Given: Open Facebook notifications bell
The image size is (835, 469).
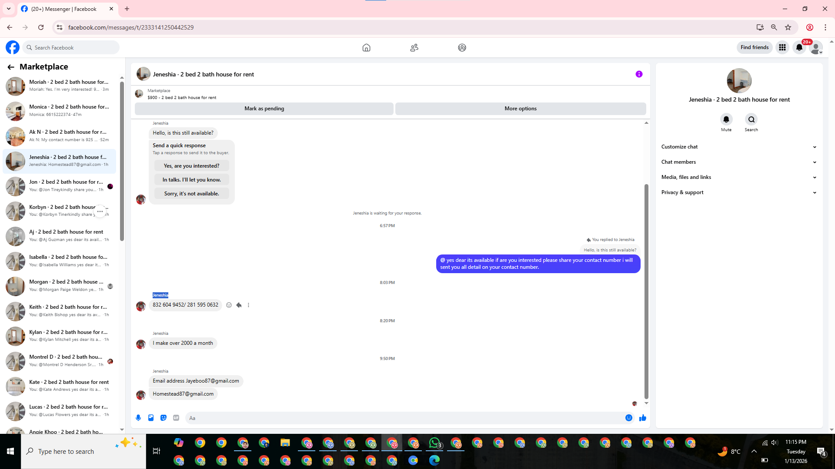Looking at the screenshot, I should pyautogui.click(x=799, y=47).
